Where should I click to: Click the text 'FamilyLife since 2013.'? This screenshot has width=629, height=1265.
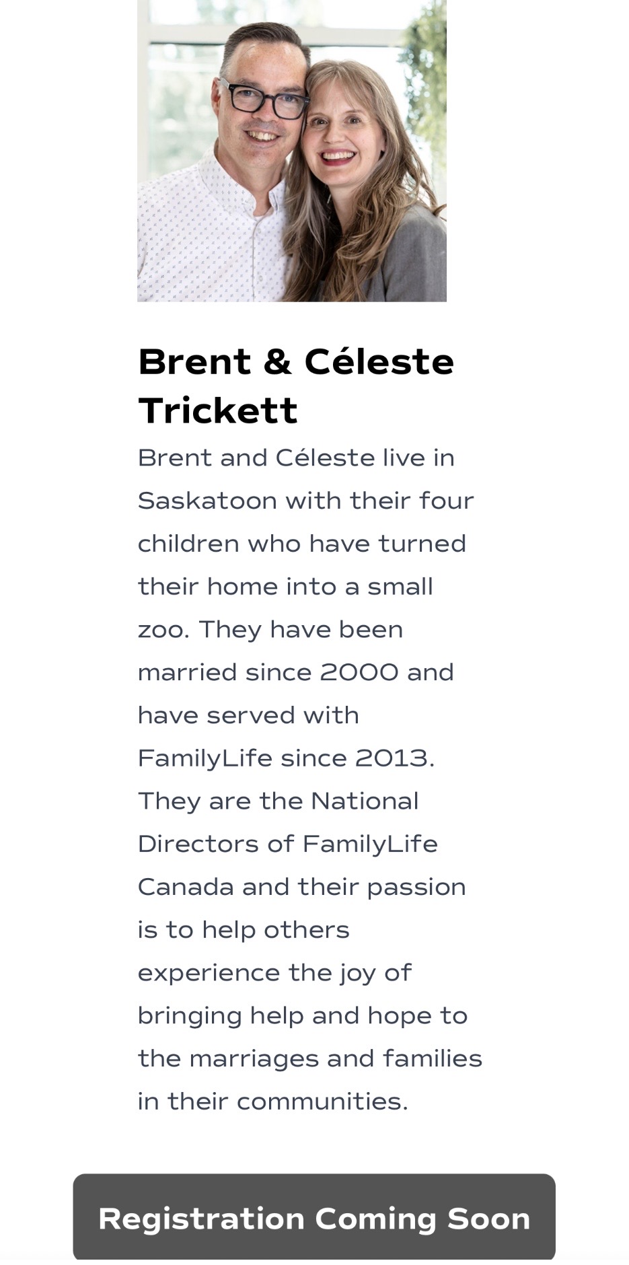286,758
